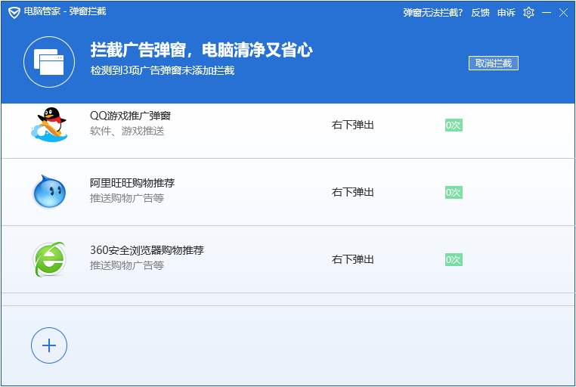Open the 弹窗无法拦截? help link
Screen dimensions: 576x387
tap(432, 13)
